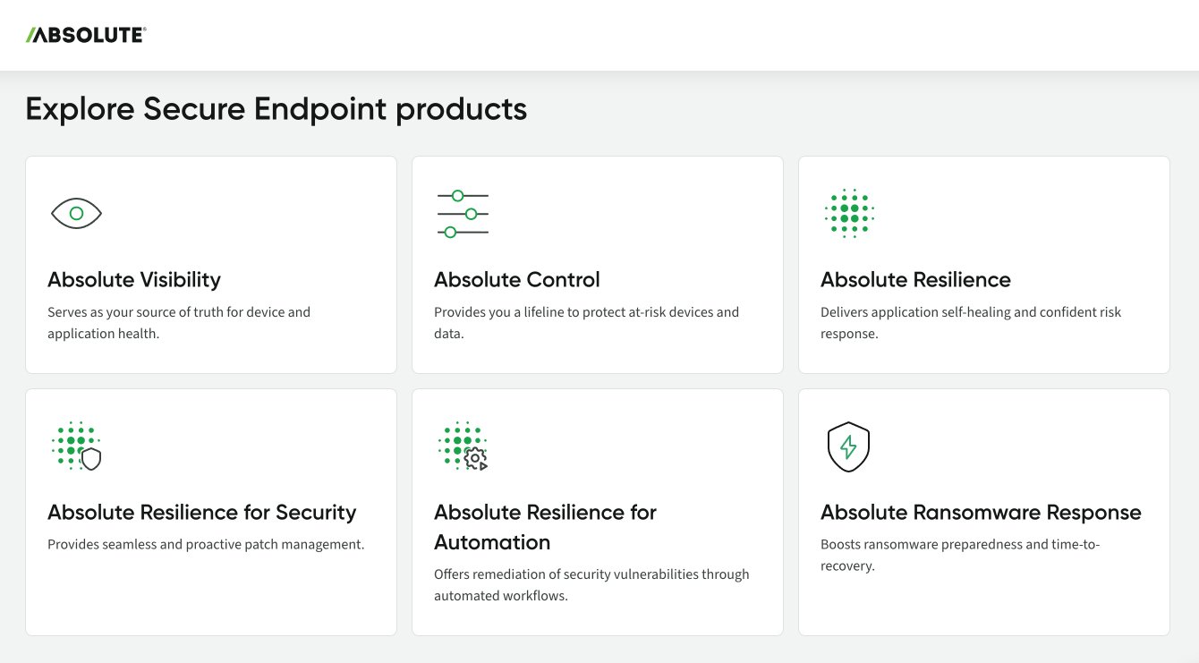Image resolution: width=1199 pixels, height=663 pixels.
Task: Click the ABSOLUTE logo in the header
Action: point(85,34)
